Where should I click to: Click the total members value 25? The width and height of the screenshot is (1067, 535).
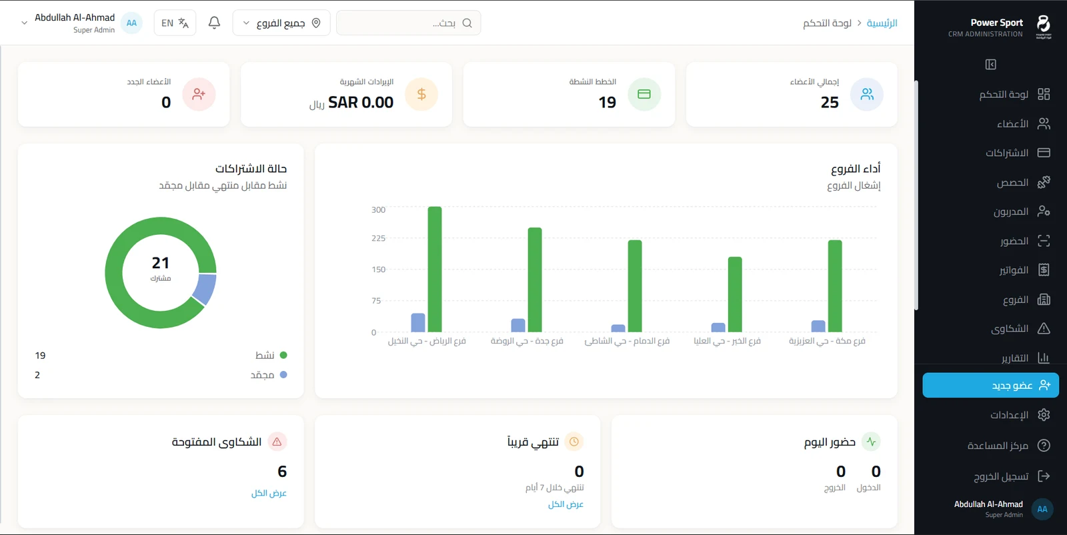point(830,102)
